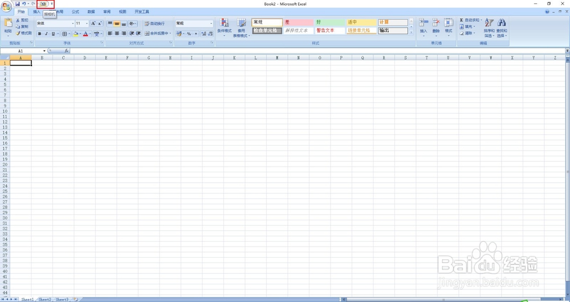Click the Insert Cells (插入) icon
The height and width of the screenshot is (302, 570).
click(424, 23)
